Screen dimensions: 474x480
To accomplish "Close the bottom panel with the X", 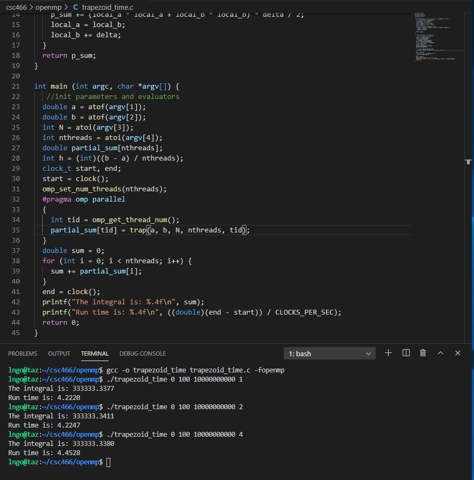I will pos(458,353).
